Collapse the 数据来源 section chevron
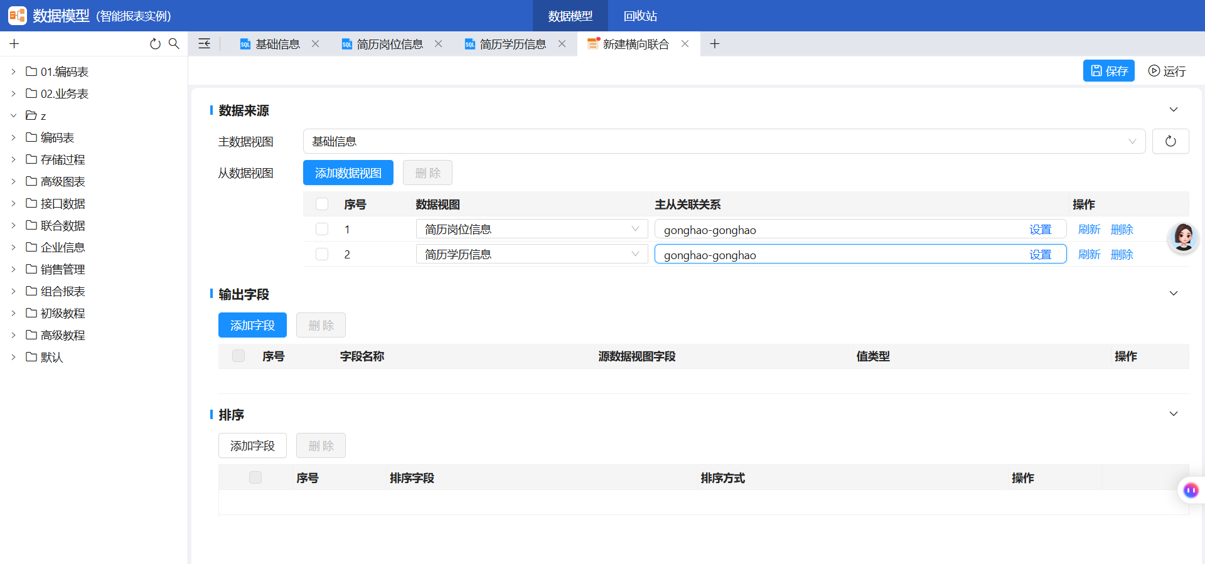 pos(1174,110)
